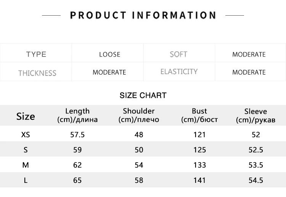Click the Bust (cm) column header
The height and width of the screenshot is (197, 286).
199,115
